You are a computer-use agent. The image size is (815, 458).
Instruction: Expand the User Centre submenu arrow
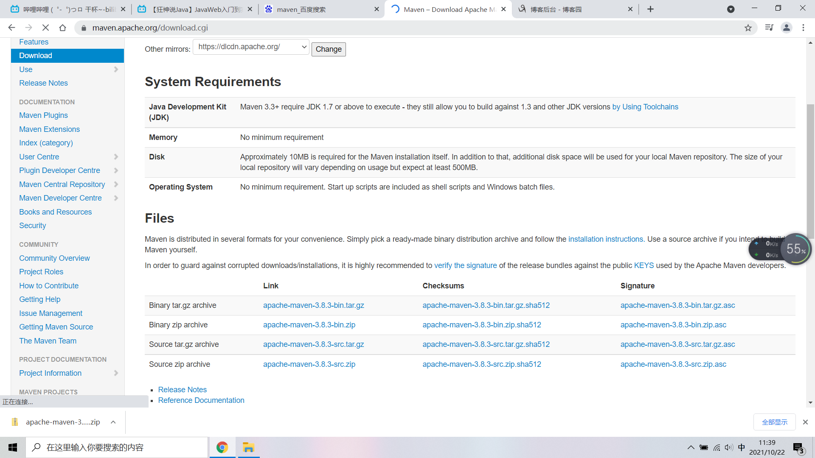(116, 157)
